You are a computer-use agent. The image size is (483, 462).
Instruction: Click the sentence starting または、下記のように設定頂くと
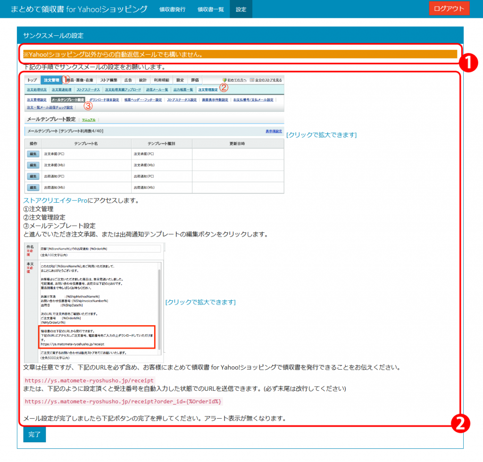[185, 389]
